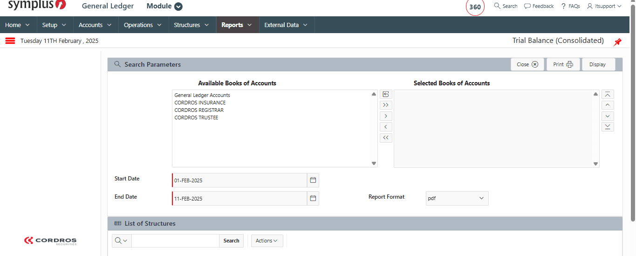Click the single right arrow move button
Screen dimensions: 636x256
coord(386,116)
